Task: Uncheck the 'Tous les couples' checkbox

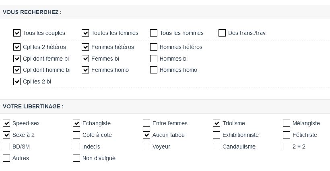Action: click(17, 33)
